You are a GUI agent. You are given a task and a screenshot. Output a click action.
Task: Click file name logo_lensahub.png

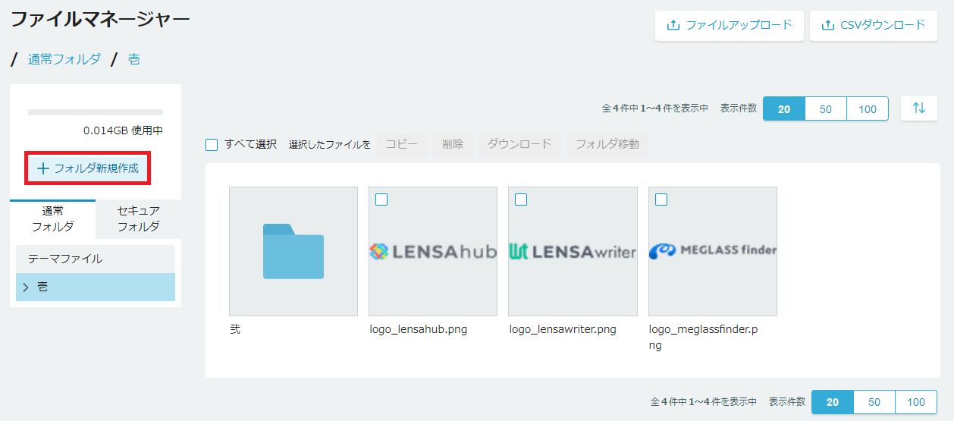[x=419, y=329]
